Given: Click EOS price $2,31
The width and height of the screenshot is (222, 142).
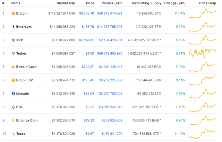Looking at the screenshot, I should click(x=89, y=107).
